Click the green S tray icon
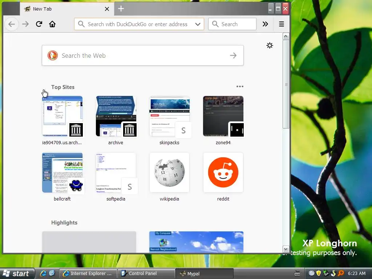This screenshot has width=372, height=279. [333, 273]
